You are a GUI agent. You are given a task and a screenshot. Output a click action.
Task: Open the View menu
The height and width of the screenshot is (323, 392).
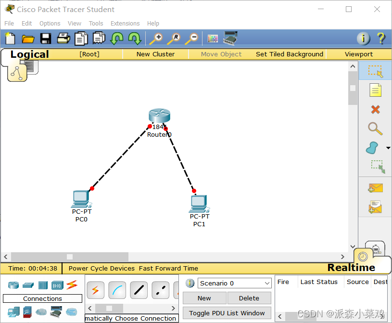75,23
